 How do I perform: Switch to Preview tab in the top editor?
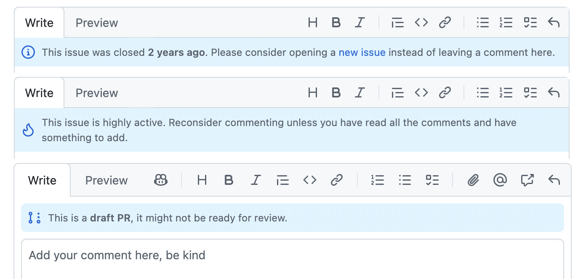pyautogui.click(x=97, y=23)
